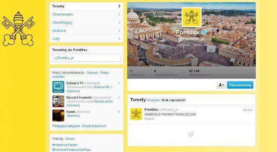277x152 pixels.
Task: Open the Listy section
Action: pos(86,39)
